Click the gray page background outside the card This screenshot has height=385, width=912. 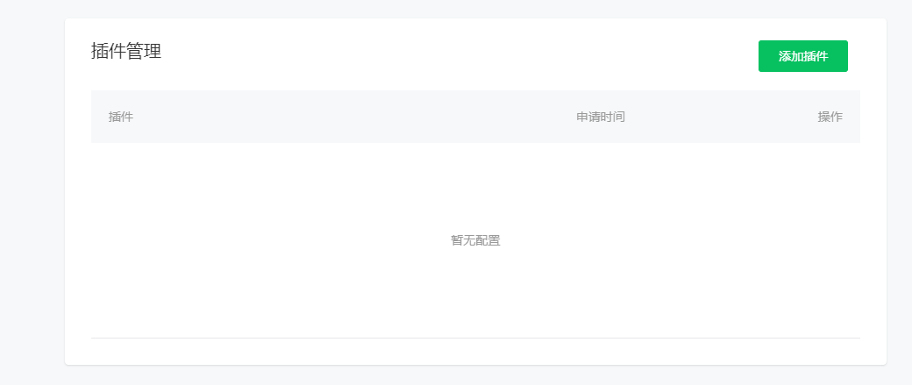pyautogui.click(x=32, y=192)
